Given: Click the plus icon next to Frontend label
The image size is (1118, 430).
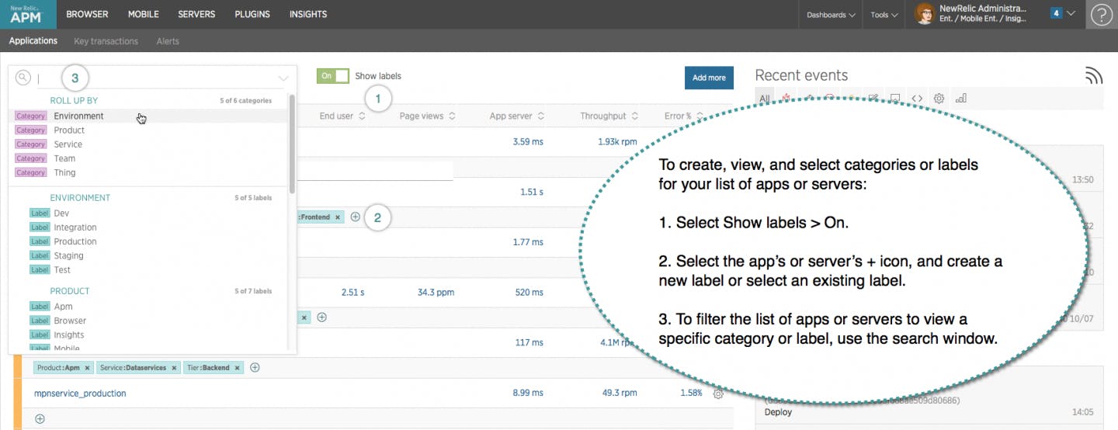Looking at the screenshot, I should 355,217.
